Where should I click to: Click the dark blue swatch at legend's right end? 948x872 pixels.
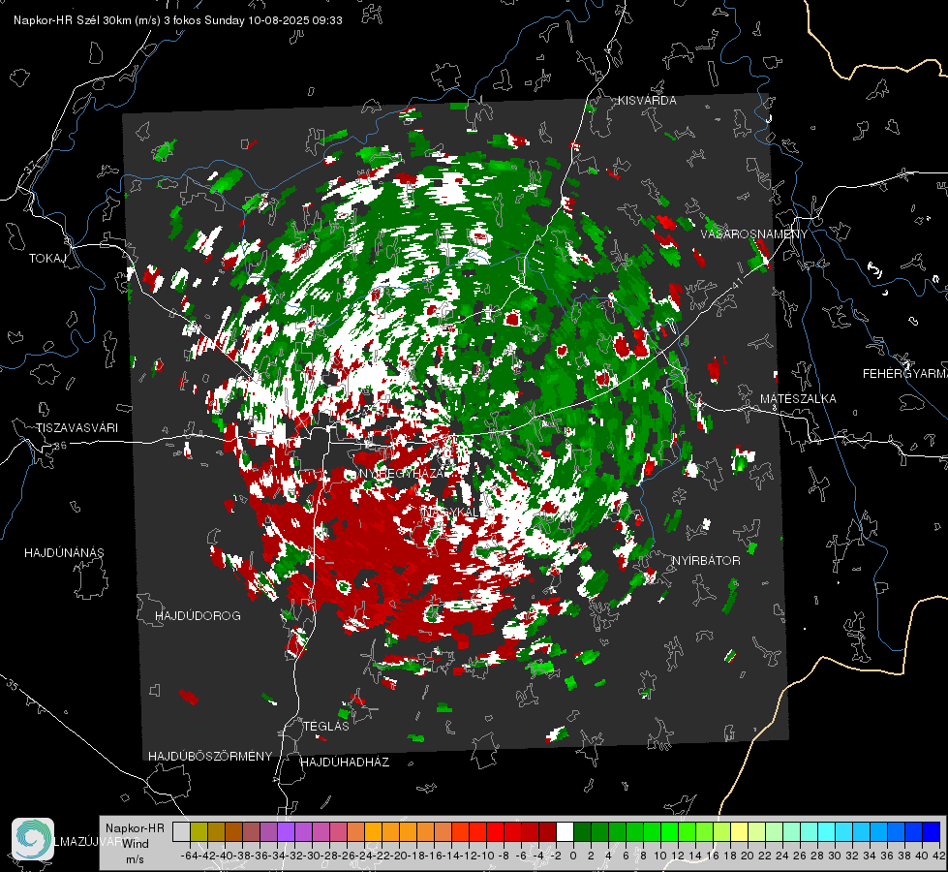(932, 831)
